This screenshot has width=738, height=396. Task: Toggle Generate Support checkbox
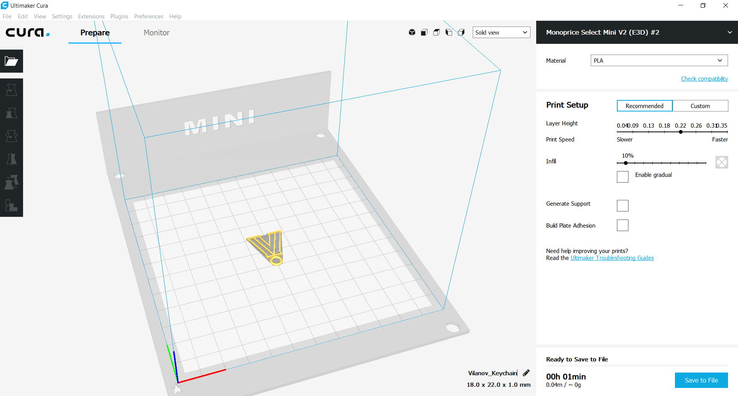(x=623, y=206)
